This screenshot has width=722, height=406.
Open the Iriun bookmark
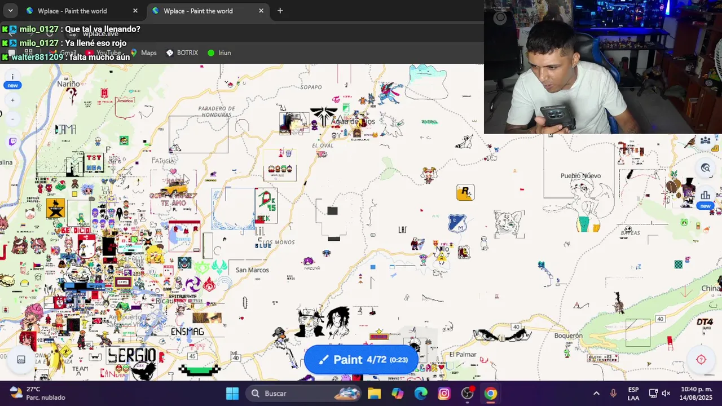coord(219,52)
